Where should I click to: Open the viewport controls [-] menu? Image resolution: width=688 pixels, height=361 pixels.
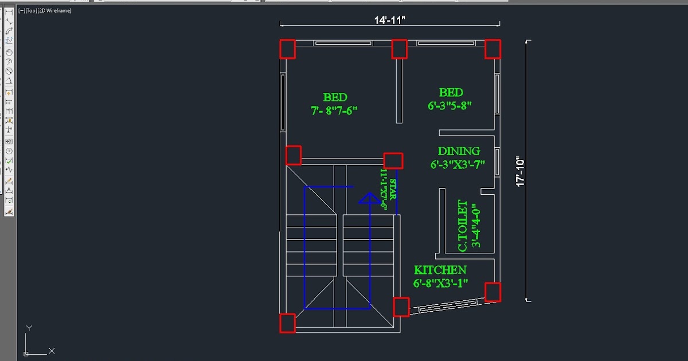pos(22,10)
